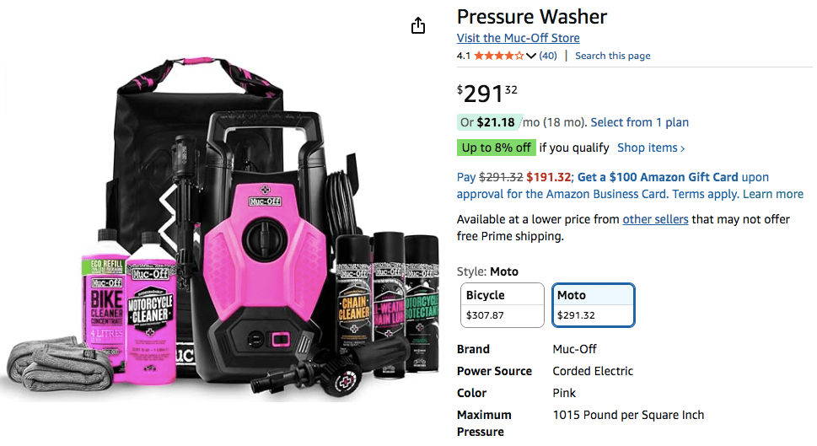This screenshot has height=446, width=817.
Task: Open the 40 customer reviews link
Action: coord(548,56)
